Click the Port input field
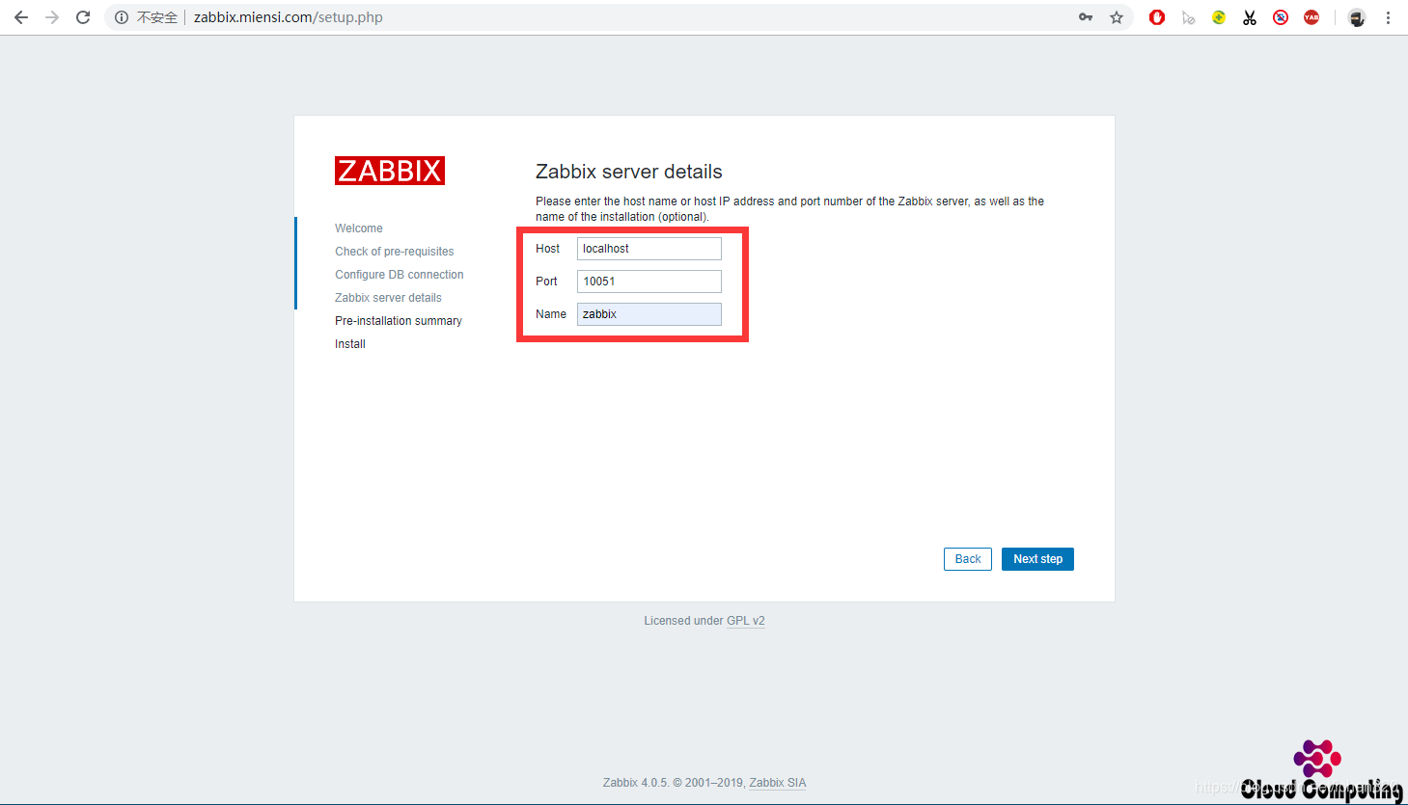The height and width of the screenshot is (805, 1408). click(649, 282)
